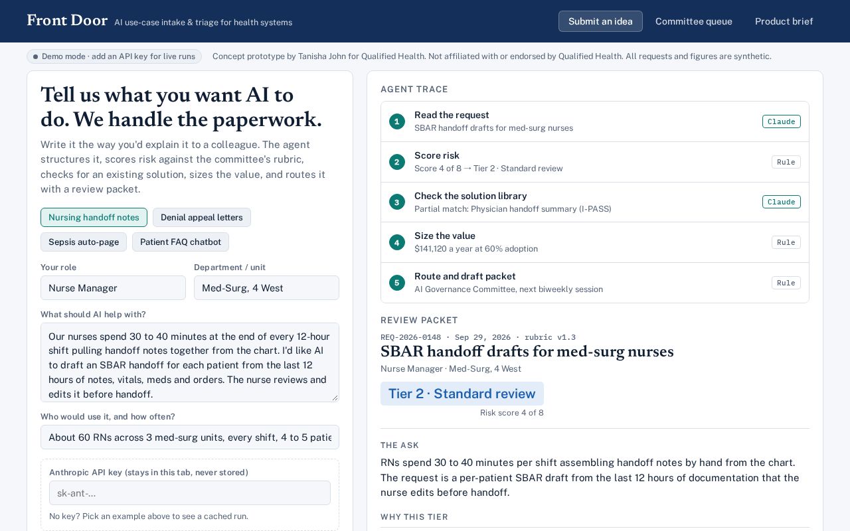850x531 pixels.
Task: Click the Department / unit field
Action: pyautogui.click(x=266, y=288)
